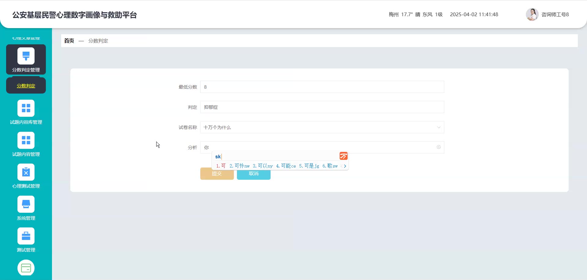Image resolution: width=587 pixels, height=280 pixels.
Task: Choose IME candidate 2 可怜
Action: [x=239, y=166]
